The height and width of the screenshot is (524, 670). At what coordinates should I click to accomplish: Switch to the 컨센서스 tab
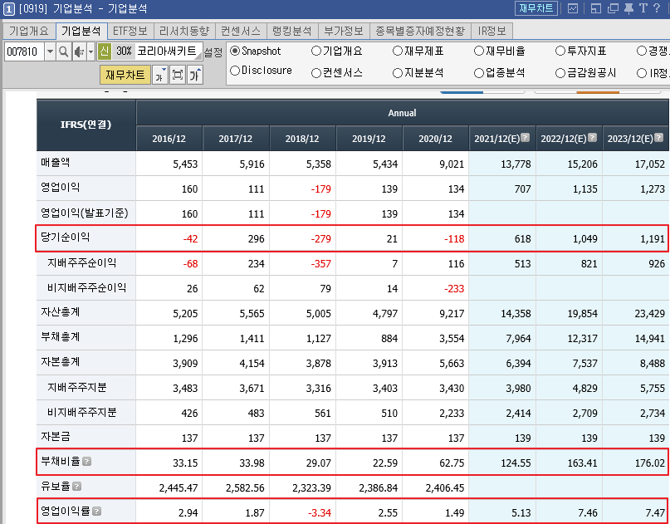241,31
